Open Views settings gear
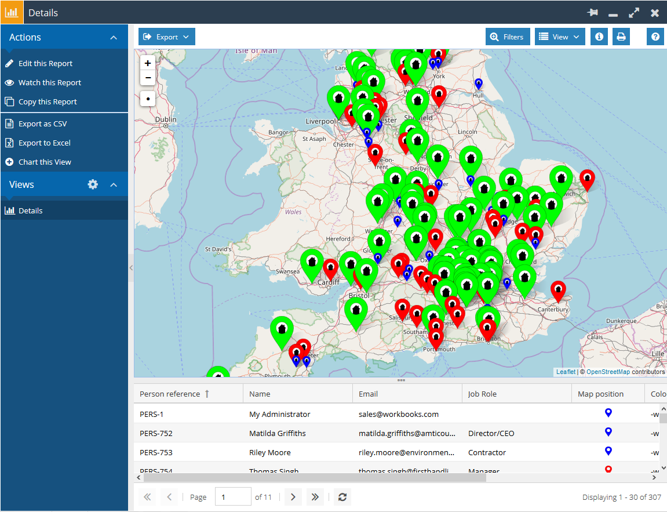The width and height of the screenshot is (667, 512). 93,184
